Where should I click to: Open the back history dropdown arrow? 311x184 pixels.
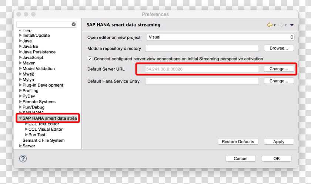point(275,25)
